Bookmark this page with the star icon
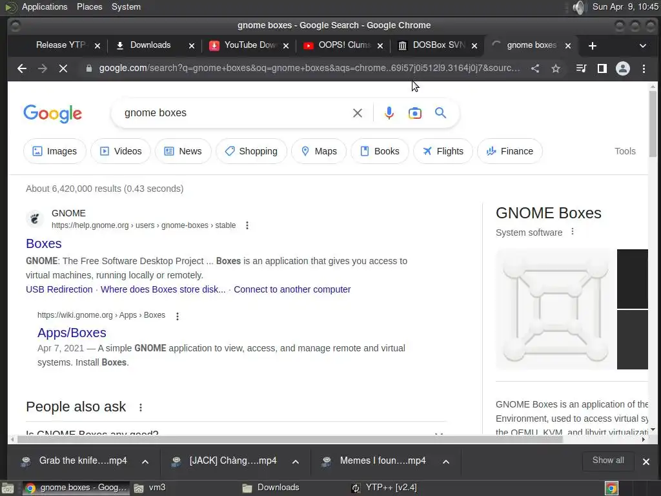Viewport: 661px width, 496px height. (x=556, y=68)
